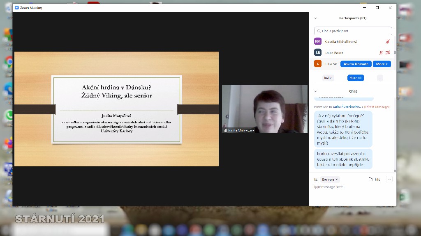421x236 pixels.
Task: Open participants panel more options button
Action: click(380, 78)
